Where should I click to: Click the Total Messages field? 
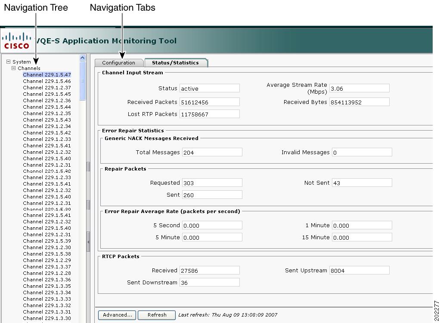[x=212, y=152]
